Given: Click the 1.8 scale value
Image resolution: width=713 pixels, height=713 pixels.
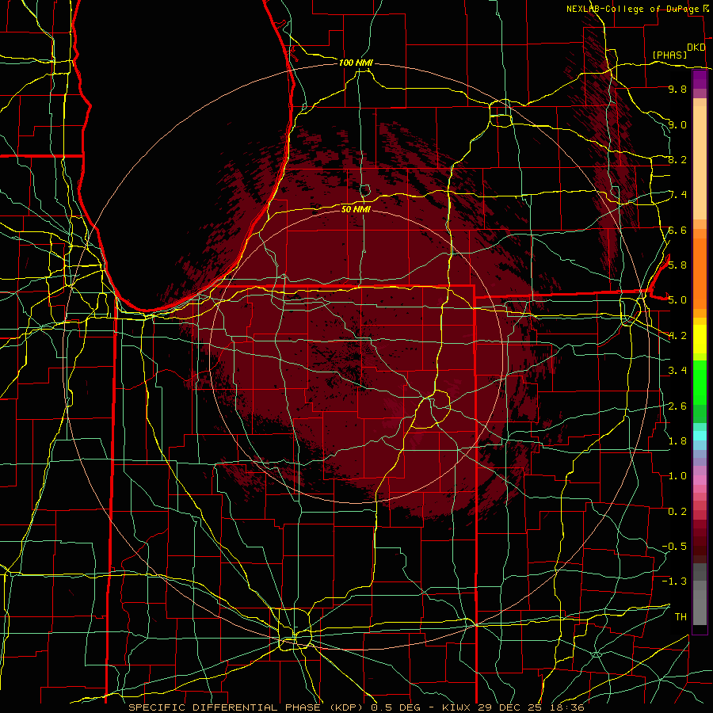Looking at the screenshot, I should (677, 441).
